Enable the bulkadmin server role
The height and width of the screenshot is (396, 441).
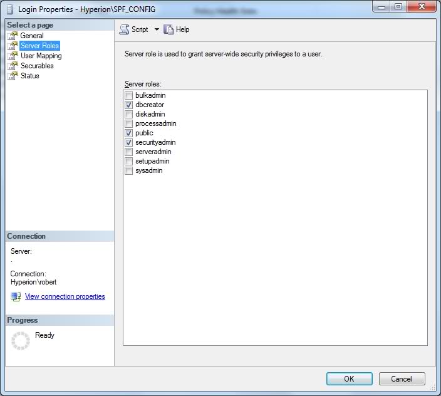(x=128, y=95)
